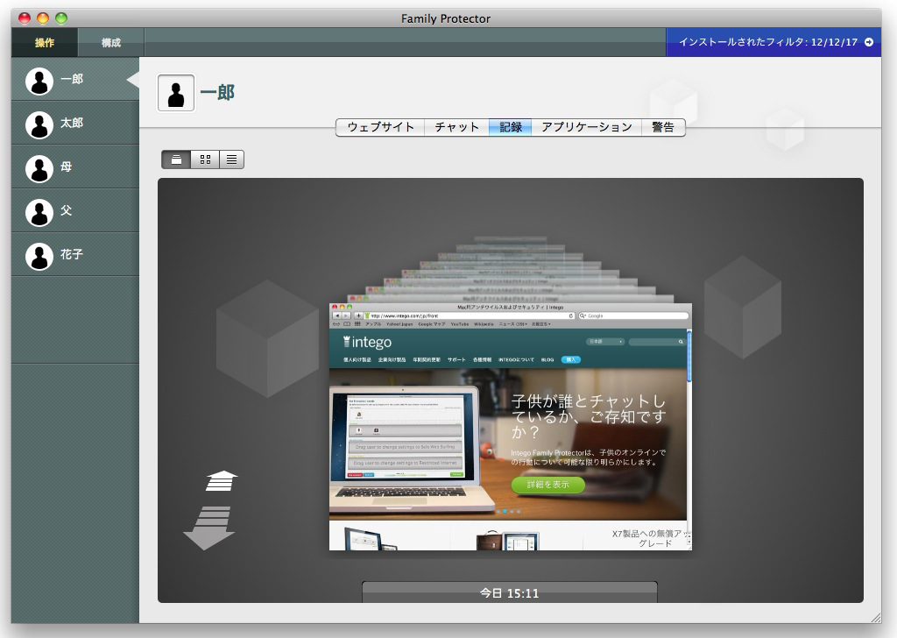Viewport: 897px width, 638px height.
Task: Select user 花子 in the sidebar
Action: (x=75, y=255)
